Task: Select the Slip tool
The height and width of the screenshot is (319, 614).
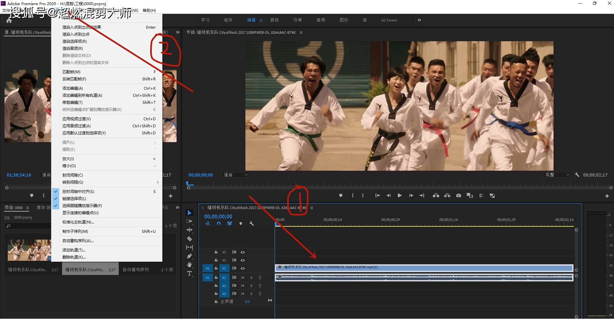Action: click(189, 247)
